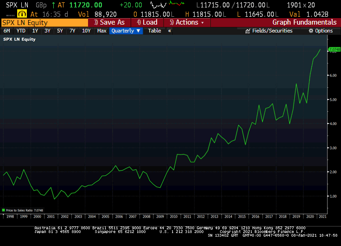Select the 3Y time range

[x=47, y=31]
